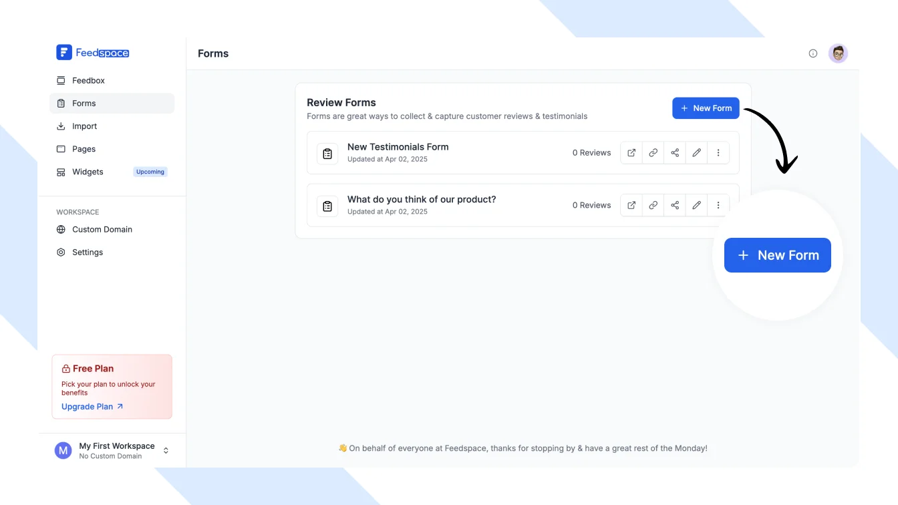Click the New Form button

(706, 108)
